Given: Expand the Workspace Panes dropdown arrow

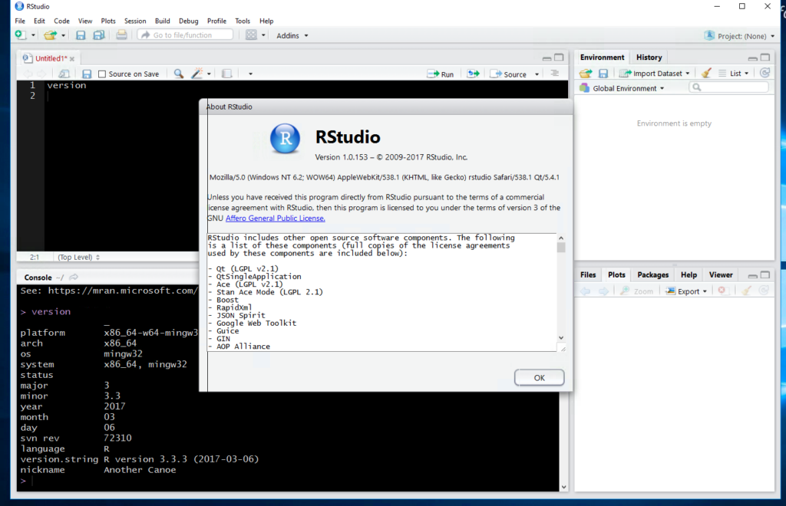Looking at the screenshot, I should pos(263,35).
